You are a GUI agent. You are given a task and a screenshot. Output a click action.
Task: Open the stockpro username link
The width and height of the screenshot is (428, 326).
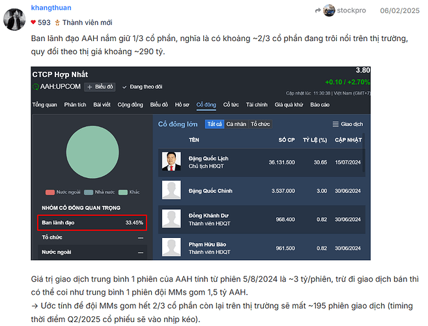point(351,10)
